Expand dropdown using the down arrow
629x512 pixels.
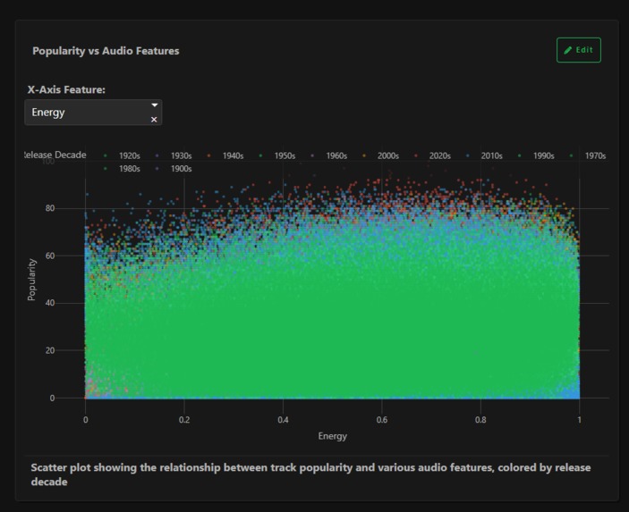pyautogui.click(x=154, y=105)
